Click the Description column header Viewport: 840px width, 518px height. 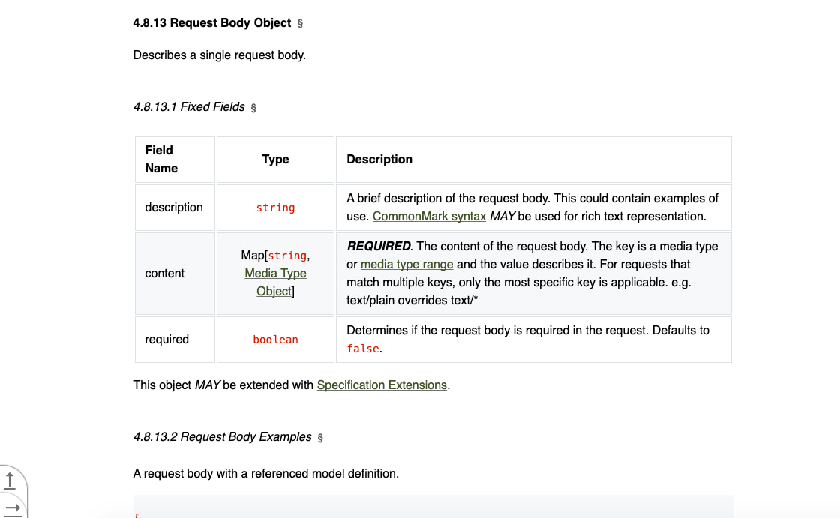pos(379,160)
